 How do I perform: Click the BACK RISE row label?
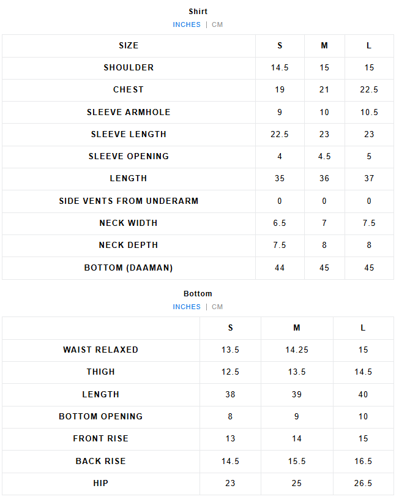101,461
